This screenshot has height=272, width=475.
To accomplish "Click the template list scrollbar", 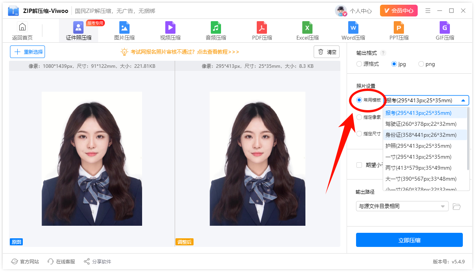I will point(468,139).
